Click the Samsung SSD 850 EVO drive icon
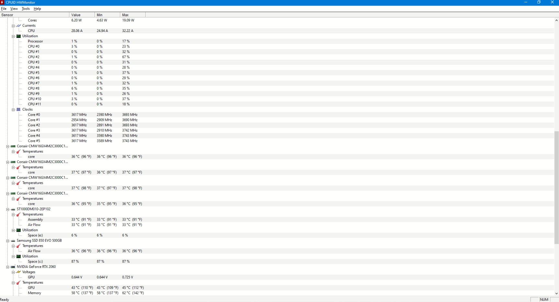The width and height of the screenshot is (559, 302). pos(13,241)
